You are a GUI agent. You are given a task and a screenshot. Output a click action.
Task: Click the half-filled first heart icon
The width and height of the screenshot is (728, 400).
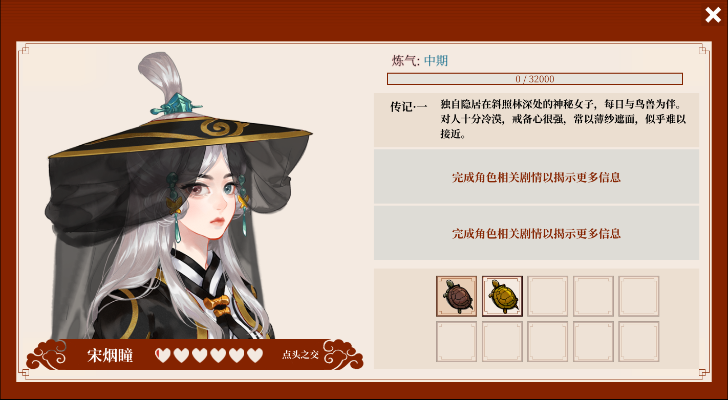coord(163,355)
